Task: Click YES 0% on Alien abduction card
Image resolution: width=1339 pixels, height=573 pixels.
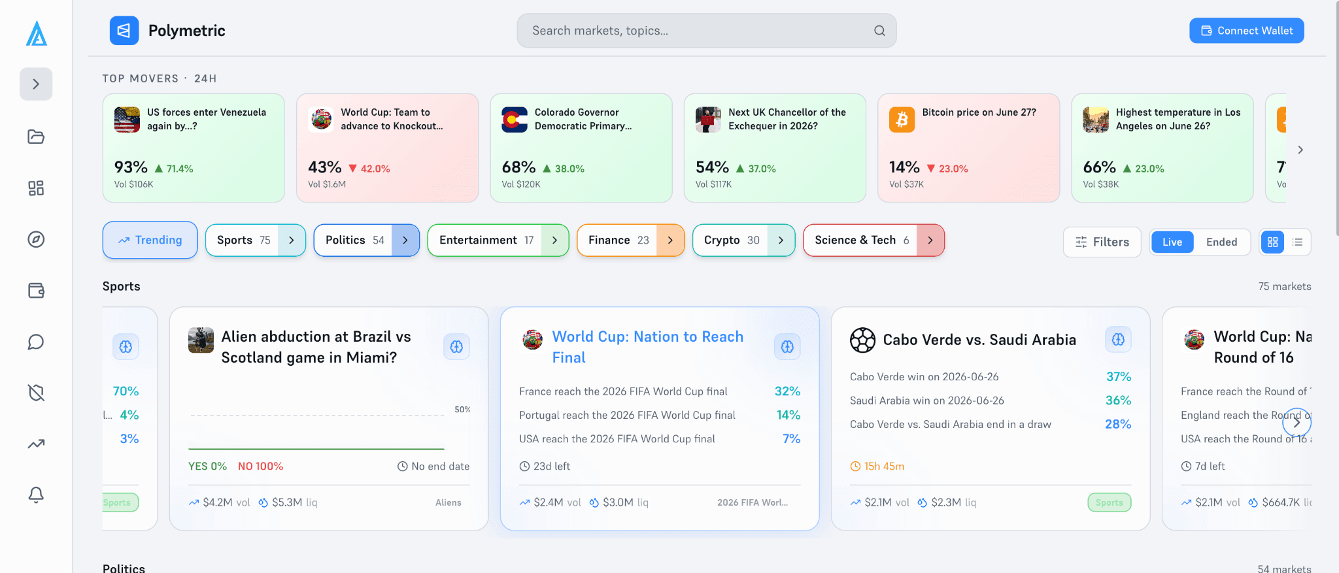Action: click(x=207, y=466)
